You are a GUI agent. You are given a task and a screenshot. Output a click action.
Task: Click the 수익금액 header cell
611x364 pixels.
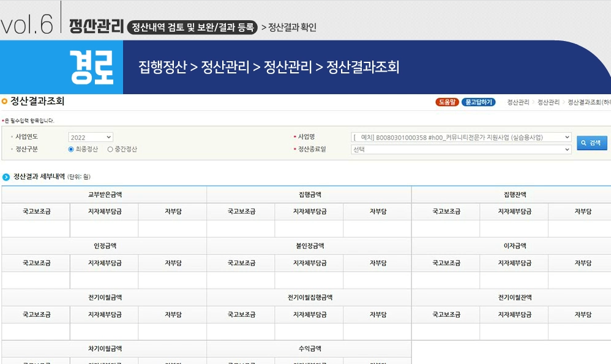pos(309,349)
